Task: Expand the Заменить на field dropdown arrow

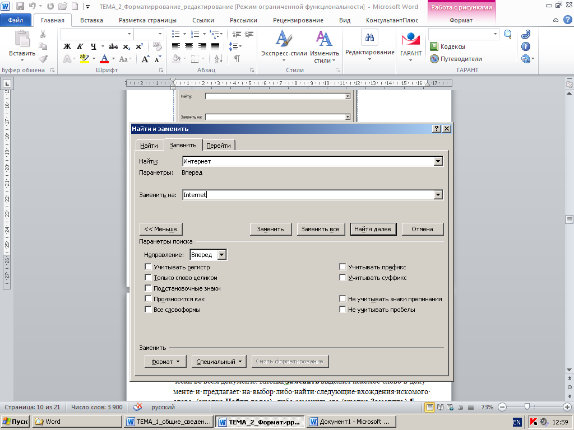Action: click(x=438, y=195)
